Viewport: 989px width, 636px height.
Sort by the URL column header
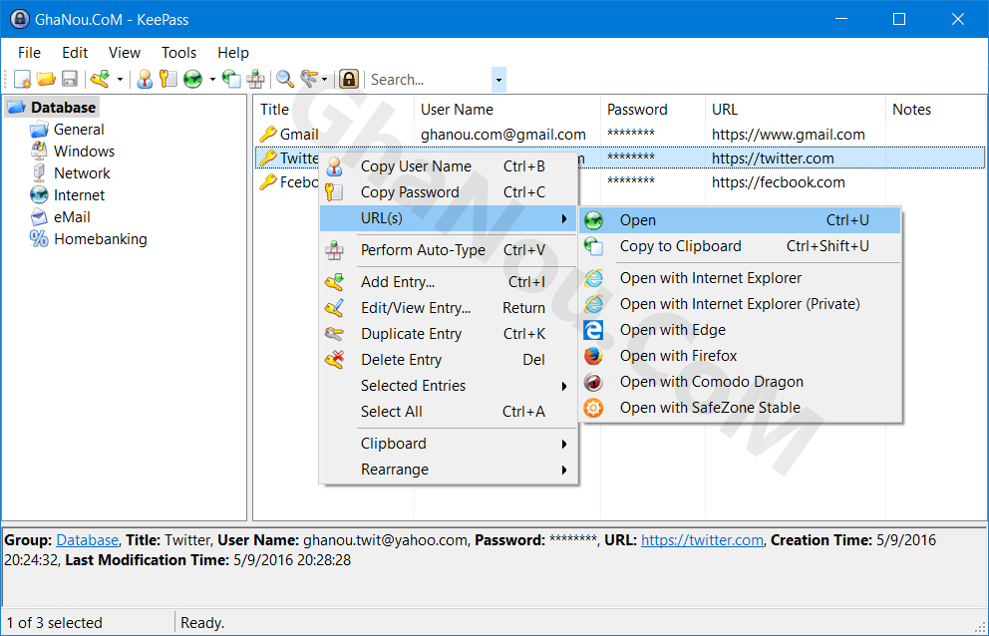[x=796, y=109]
